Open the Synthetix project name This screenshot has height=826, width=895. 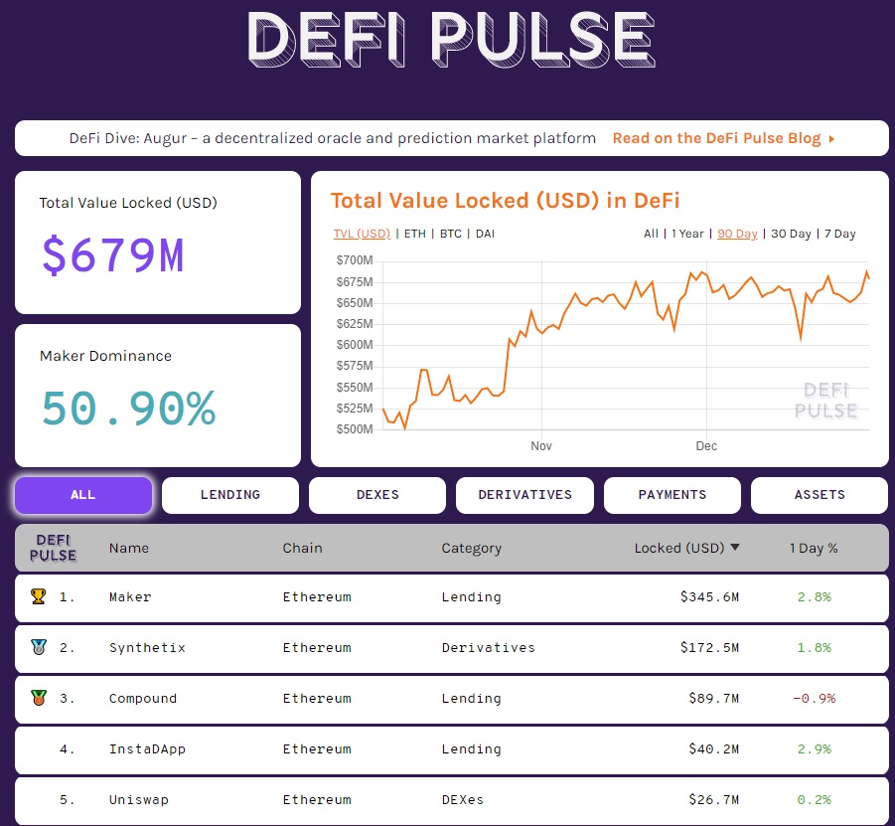pos(147,648)
